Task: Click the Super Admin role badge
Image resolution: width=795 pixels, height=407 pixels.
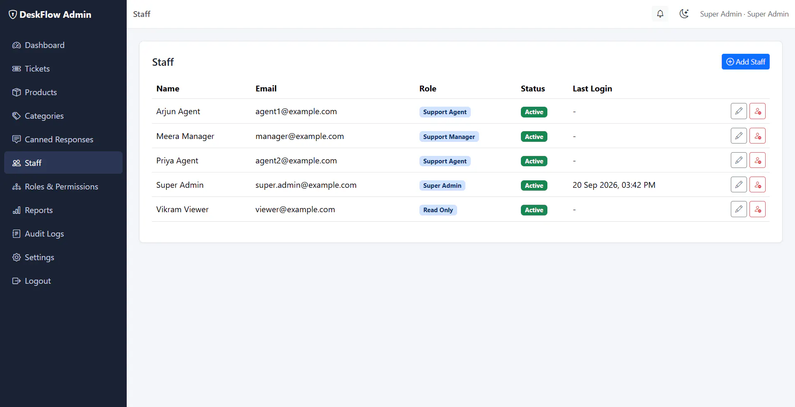Action: [442, 185]
